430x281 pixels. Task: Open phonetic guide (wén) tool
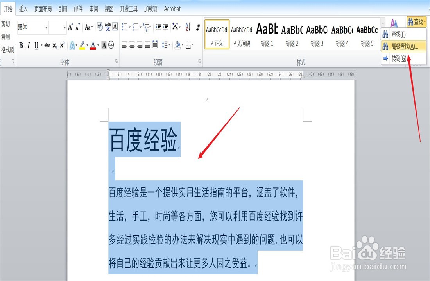click(x=107, y=27)
